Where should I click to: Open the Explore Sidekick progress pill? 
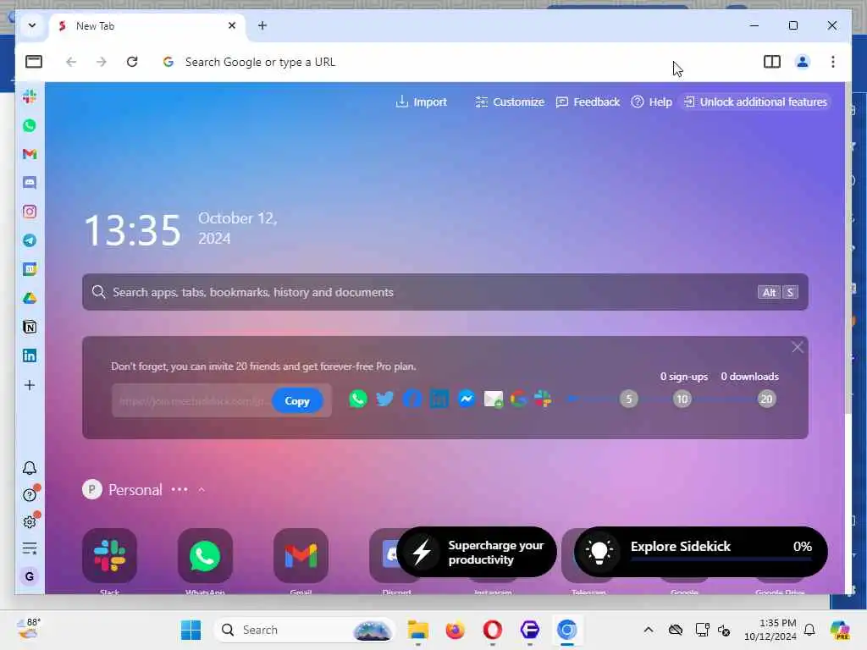click(x=700, y=552)
